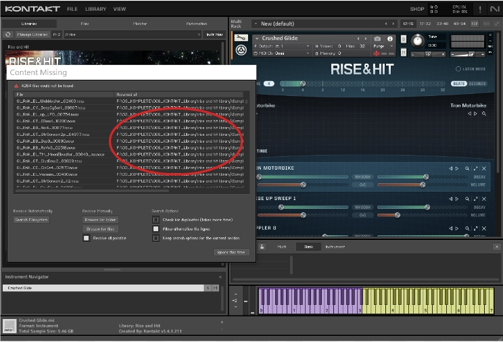Go to the next Tron Motorbike preset

click(475, 114)
